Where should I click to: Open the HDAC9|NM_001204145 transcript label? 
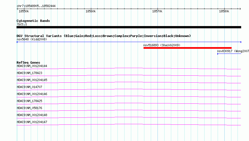[32, 80]
